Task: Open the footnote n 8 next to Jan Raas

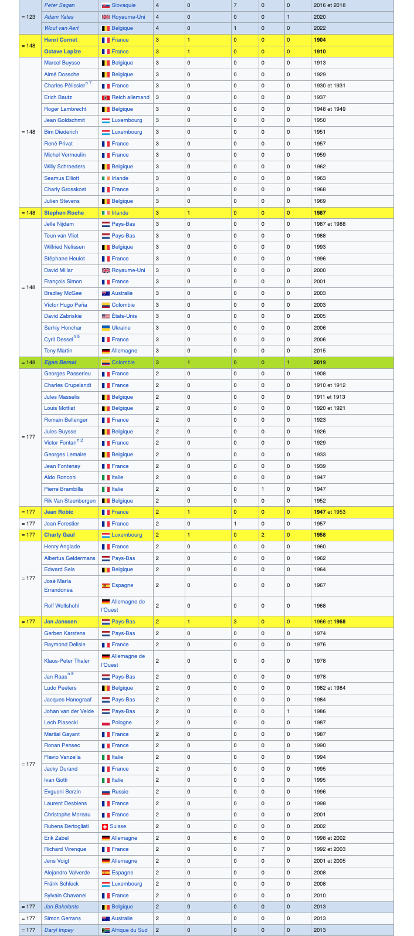Action: tap(70, 674)
